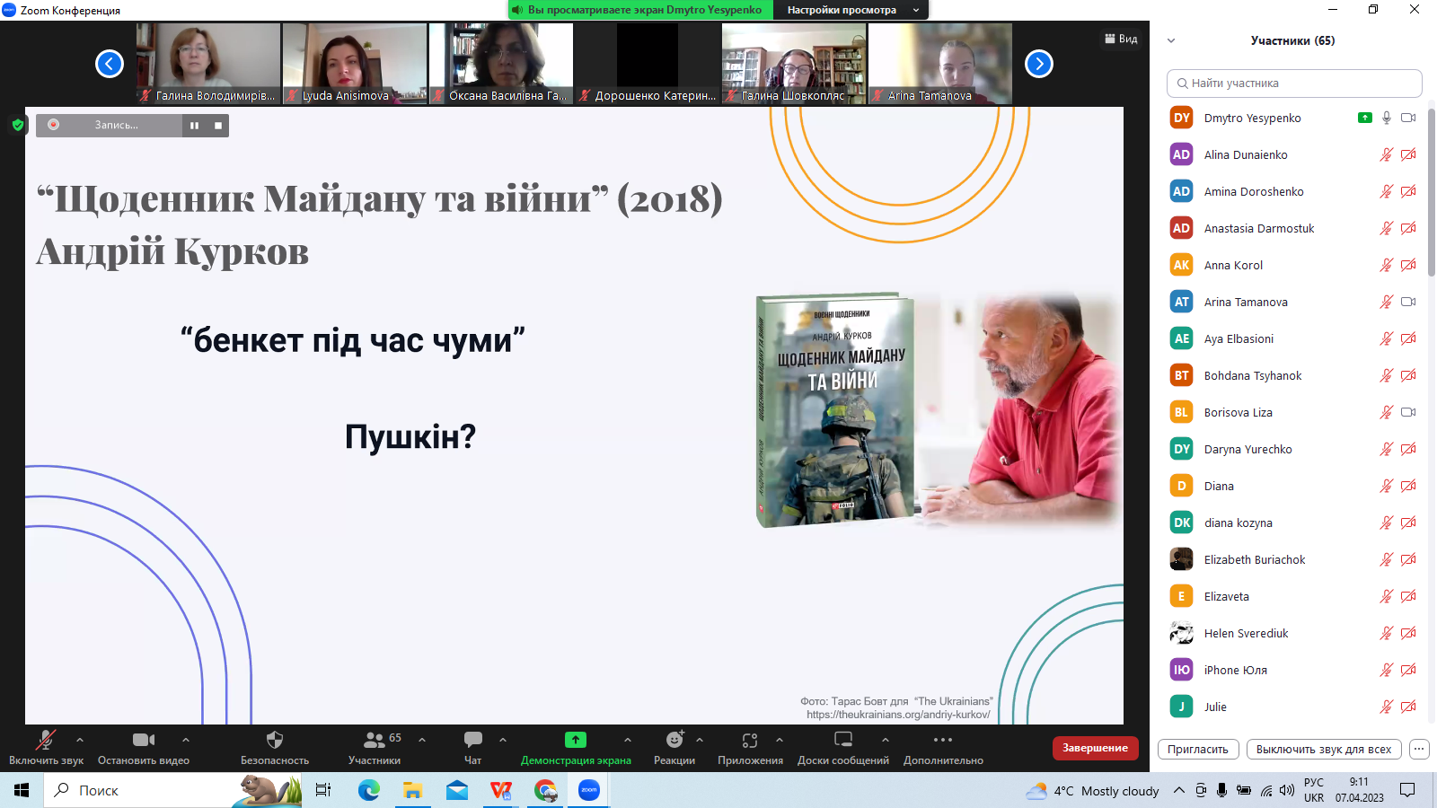1437x808 pixels.
Task: Toggle camera with Остановить видео
Action: (x=143, y=741)
